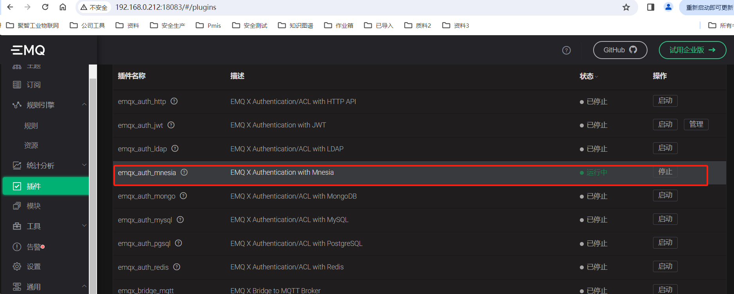Expand 工具 sidebar section
The width and height of the screenshot is (734, 294).
(x=84, y=226)
